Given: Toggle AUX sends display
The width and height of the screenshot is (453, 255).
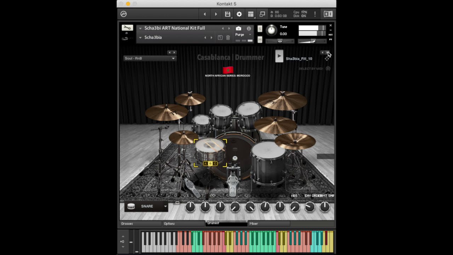Looking at the screenshot, I should pos(331,35).
